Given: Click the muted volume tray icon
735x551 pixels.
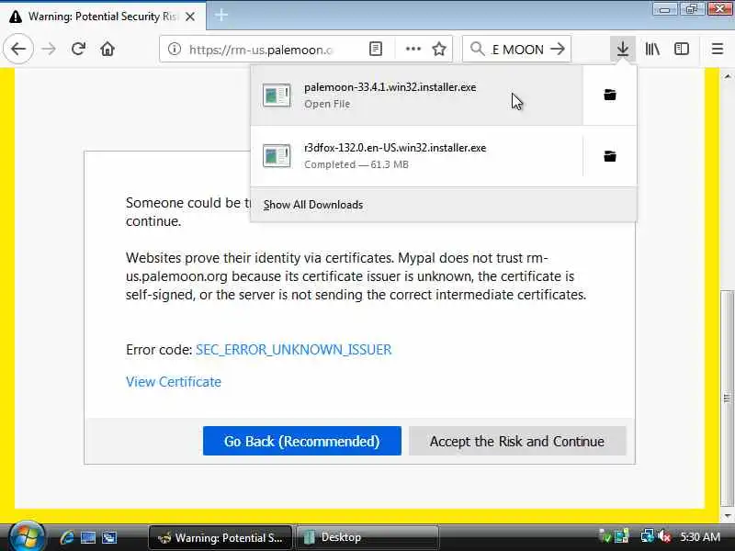Looking at the screenshot, I should click(664, 536).
